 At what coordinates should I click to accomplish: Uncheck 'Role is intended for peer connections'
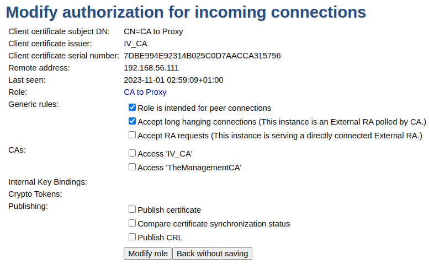(132, 107)
